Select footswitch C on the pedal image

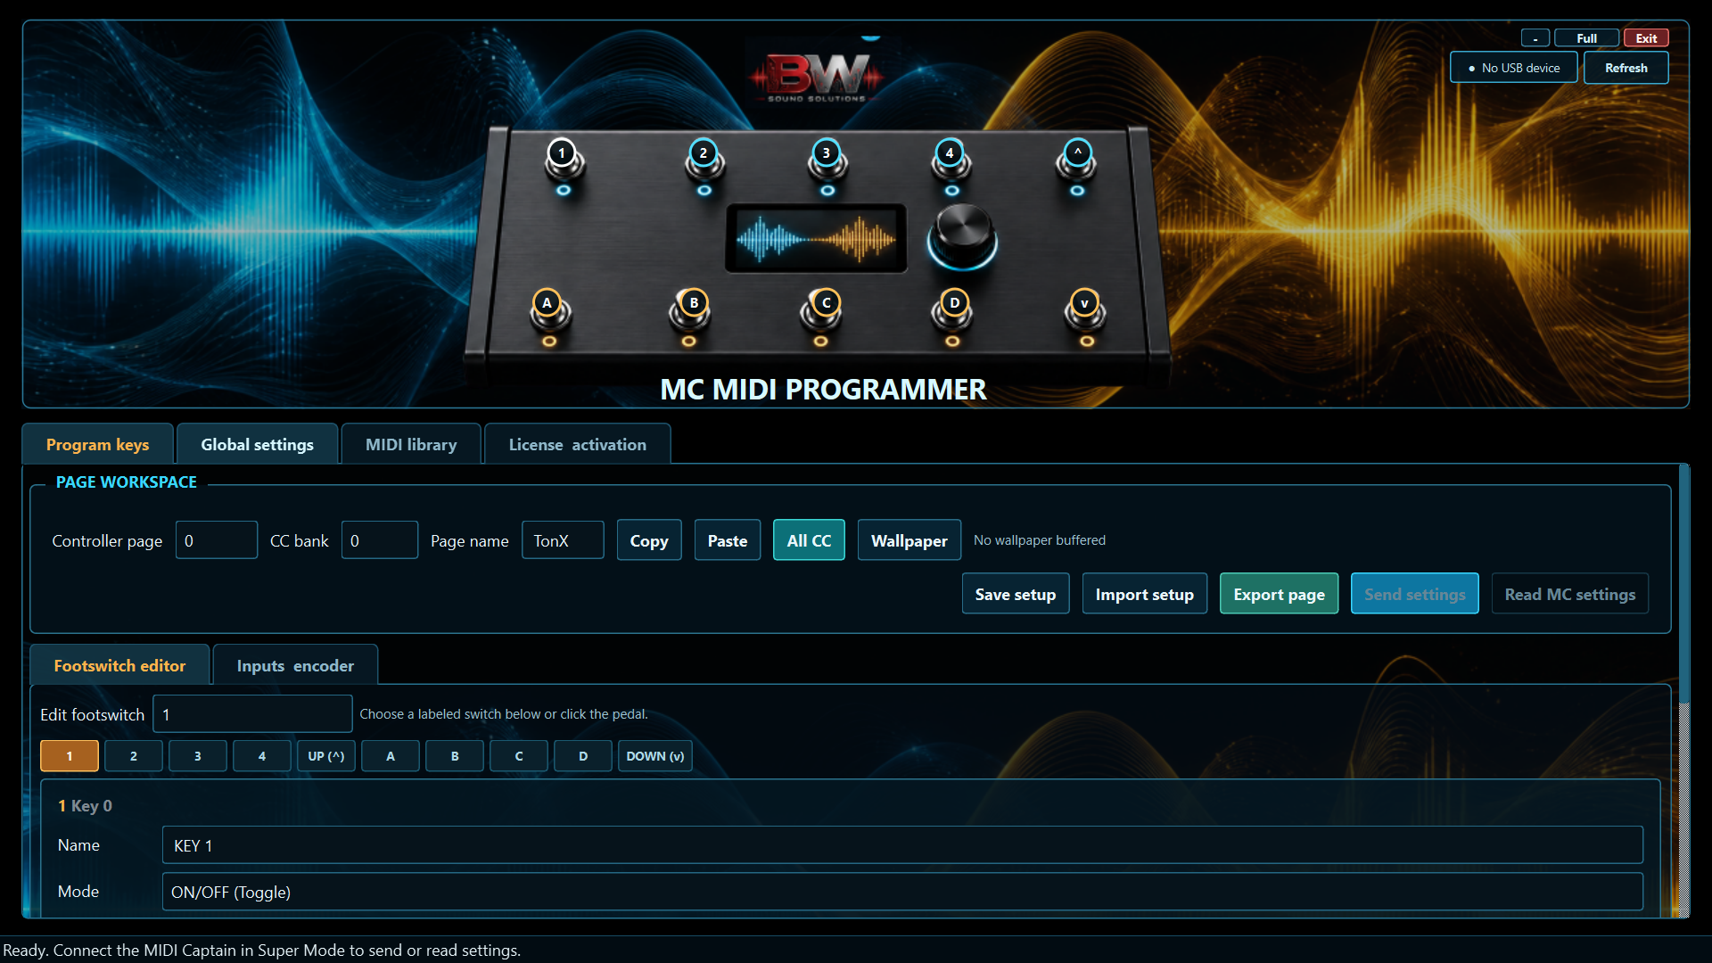pyautogui.click(x=826, y=303)
